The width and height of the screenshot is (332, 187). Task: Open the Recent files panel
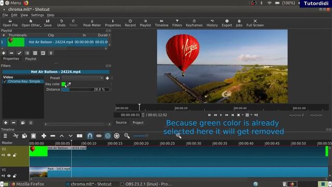coord(130,23)
